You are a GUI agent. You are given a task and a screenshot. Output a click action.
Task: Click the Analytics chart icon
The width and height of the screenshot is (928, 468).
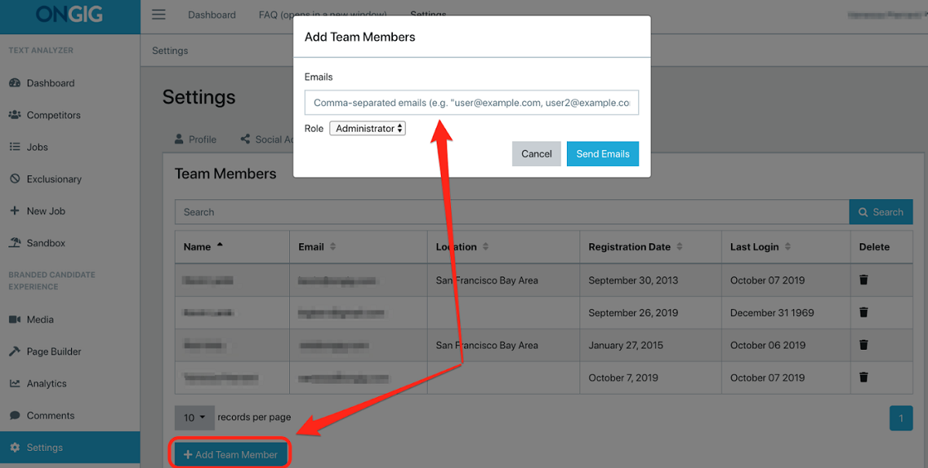tap(15, 383)
